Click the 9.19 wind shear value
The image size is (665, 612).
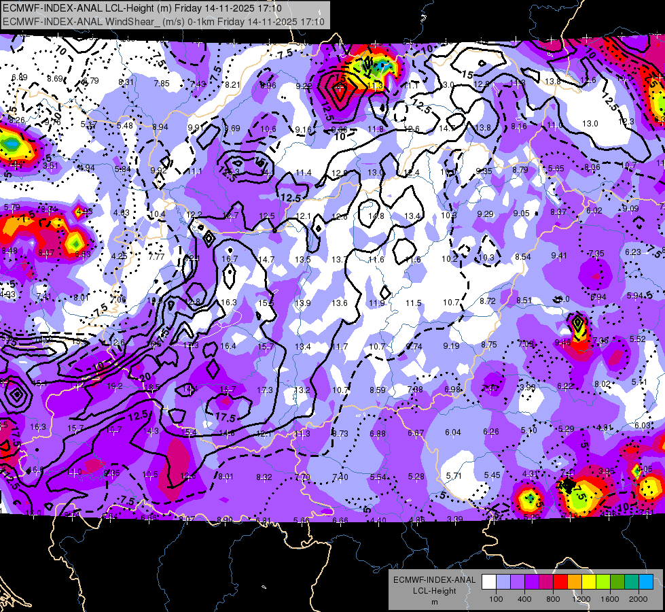451,345
